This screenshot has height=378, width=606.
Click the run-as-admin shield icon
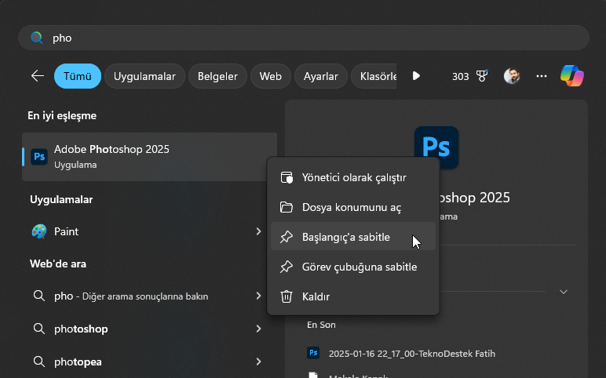[x=287, y=177]
